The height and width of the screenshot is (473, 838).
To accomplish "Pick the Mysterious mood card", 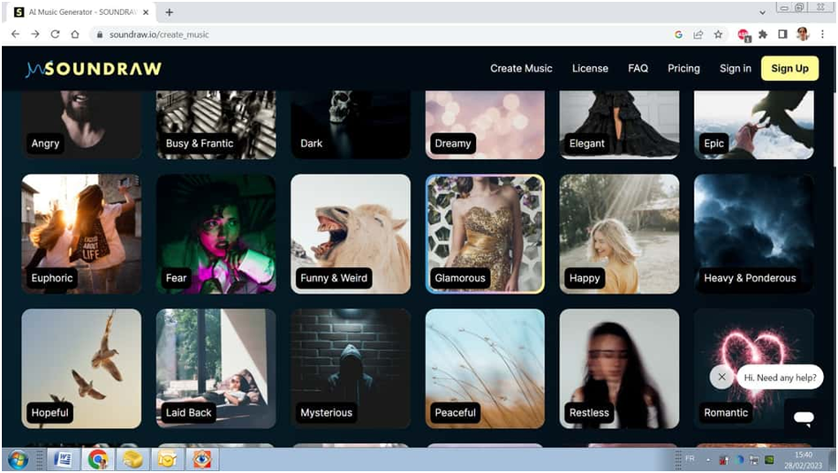I will click(x=351, y=368).
